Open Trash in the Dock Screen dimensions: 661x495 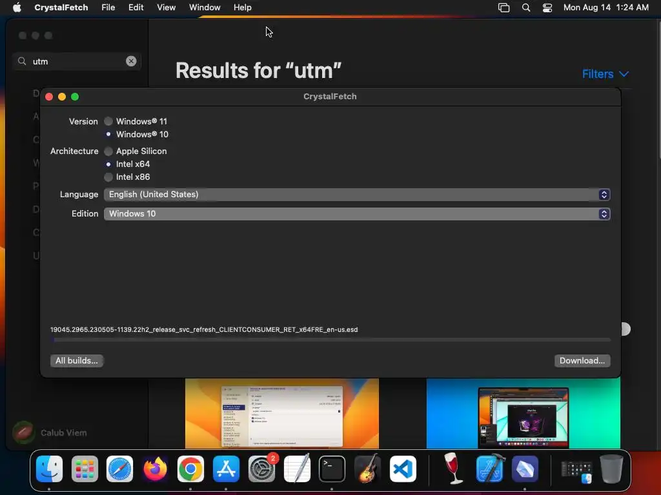(611, 469)
